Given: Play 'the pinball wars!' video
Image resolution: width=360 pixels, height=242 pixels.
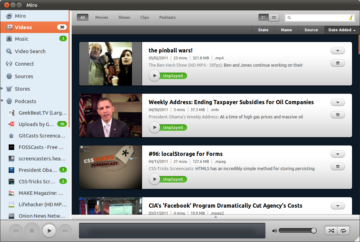Looking at the screenshot, I should pos(155,76).
